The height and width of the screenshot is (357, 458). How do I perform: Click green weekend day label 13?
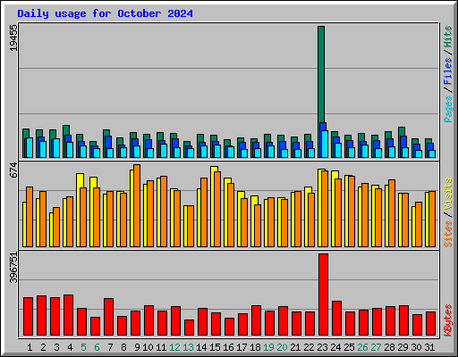pyautogui.click(x=188, y=347)
